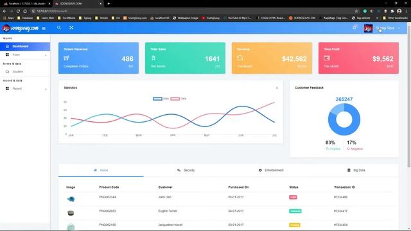
Task: Switch to the Security tab
Action: point(186,170)
